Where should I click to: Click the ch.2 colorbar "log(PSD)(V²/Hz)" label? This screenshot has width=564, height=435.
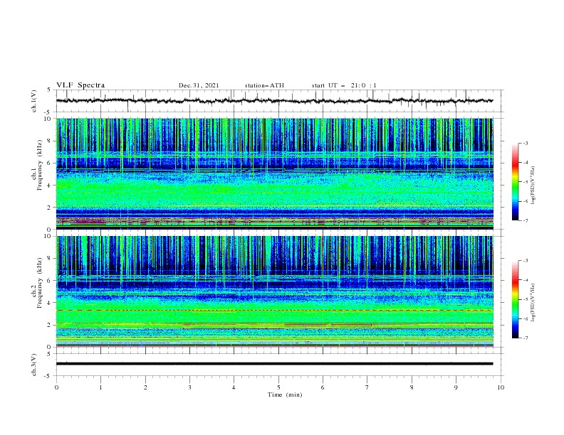point(533,302)
